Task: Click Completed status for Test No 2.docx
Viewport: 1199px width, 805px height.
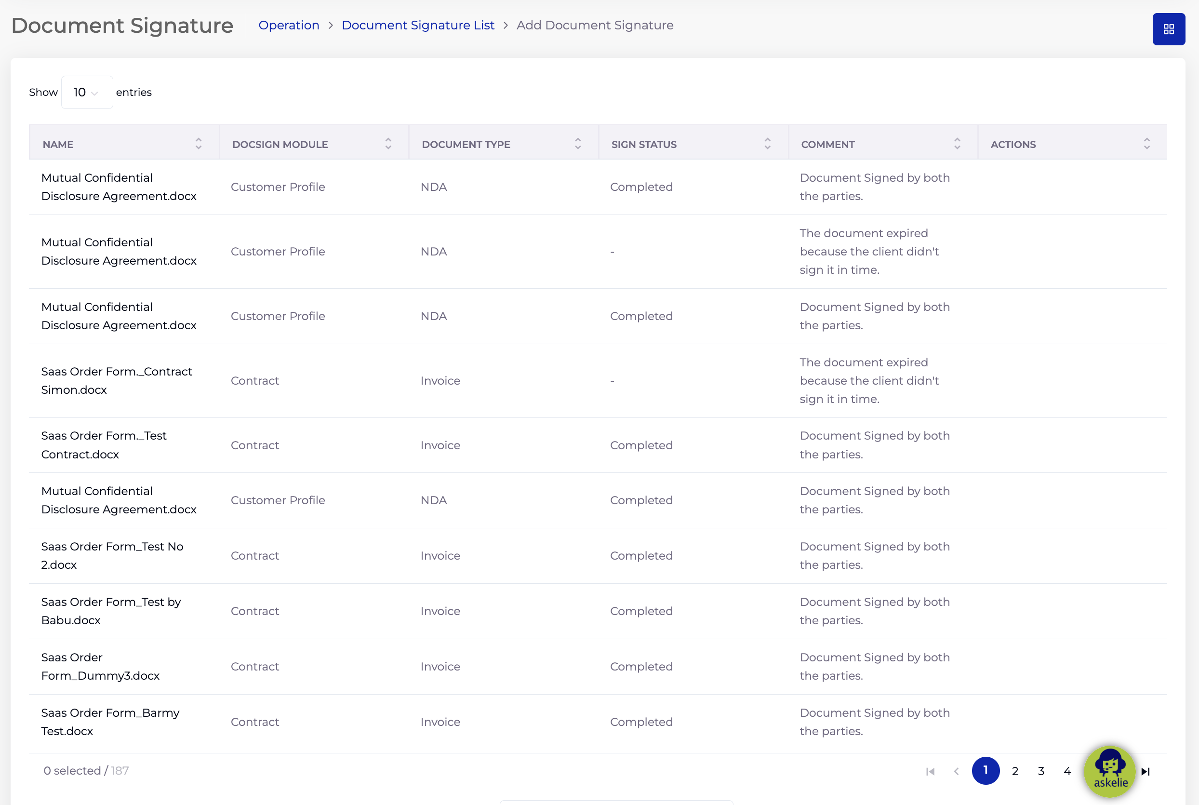Action: click(x=641, y=556)
